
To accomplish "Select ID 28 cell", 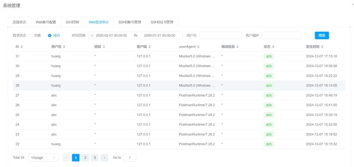I will 17,85.
